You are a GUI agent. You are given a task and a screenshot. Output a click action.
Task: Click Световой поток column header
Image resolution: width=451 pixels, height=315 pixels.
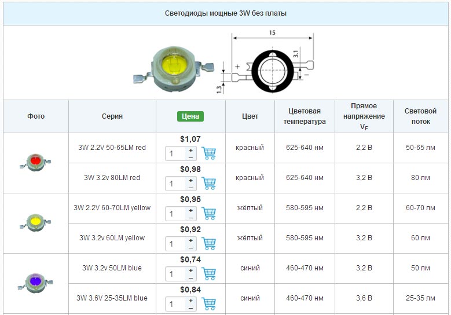[420, 116]
